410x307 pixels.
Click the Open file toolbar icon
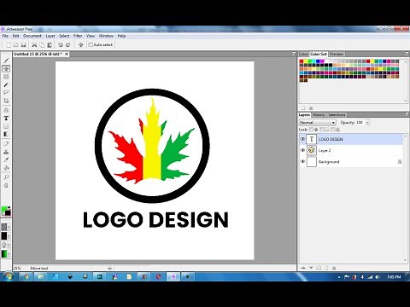coord(16,45)
